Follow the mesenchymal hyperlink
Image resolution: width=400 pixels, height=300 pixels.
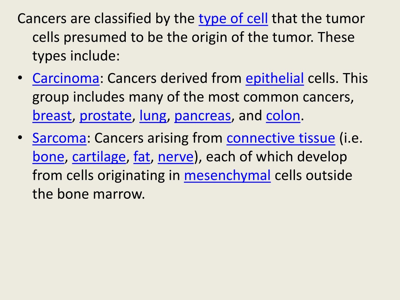[227, 176]
